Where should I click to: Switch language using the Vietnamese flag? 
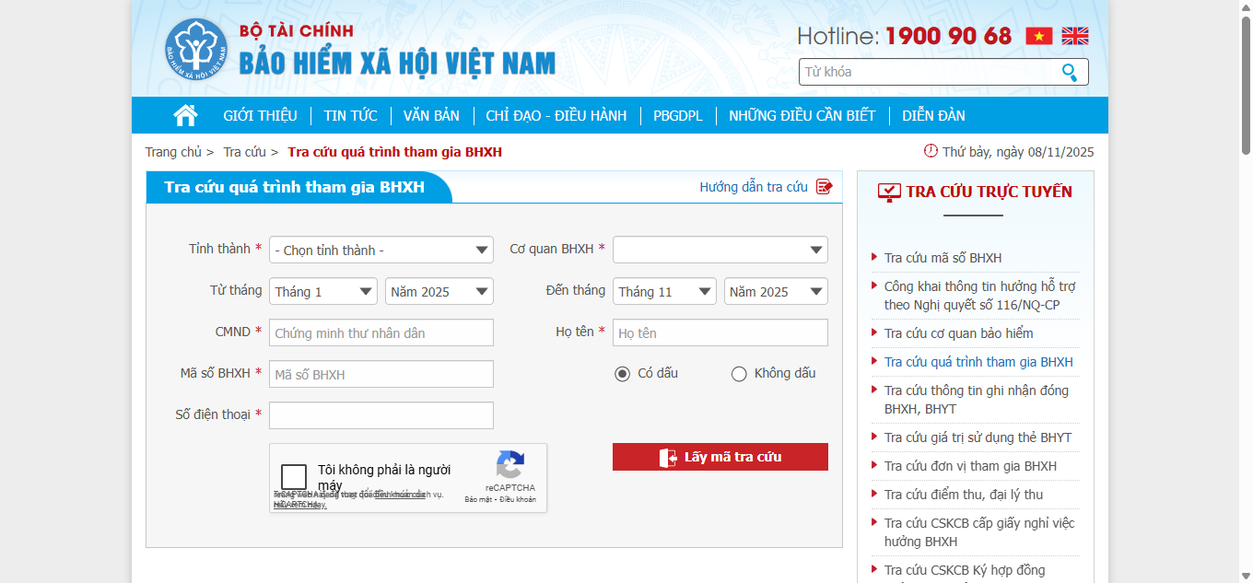tap(1038, 36)
